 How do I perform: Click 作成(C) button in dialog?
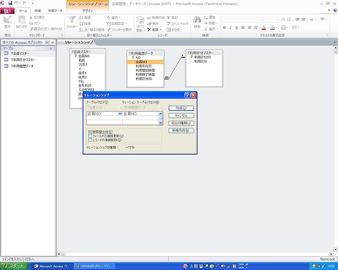[181, 108]
